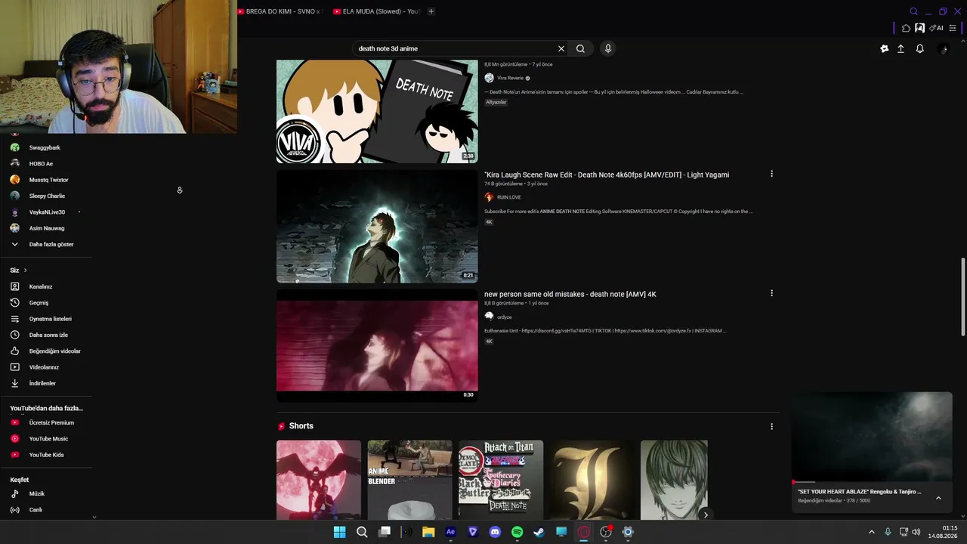Open Windows Start menu
Image resolution: width=967 pixels, height=544 pixels.
(x=340, y=532)
